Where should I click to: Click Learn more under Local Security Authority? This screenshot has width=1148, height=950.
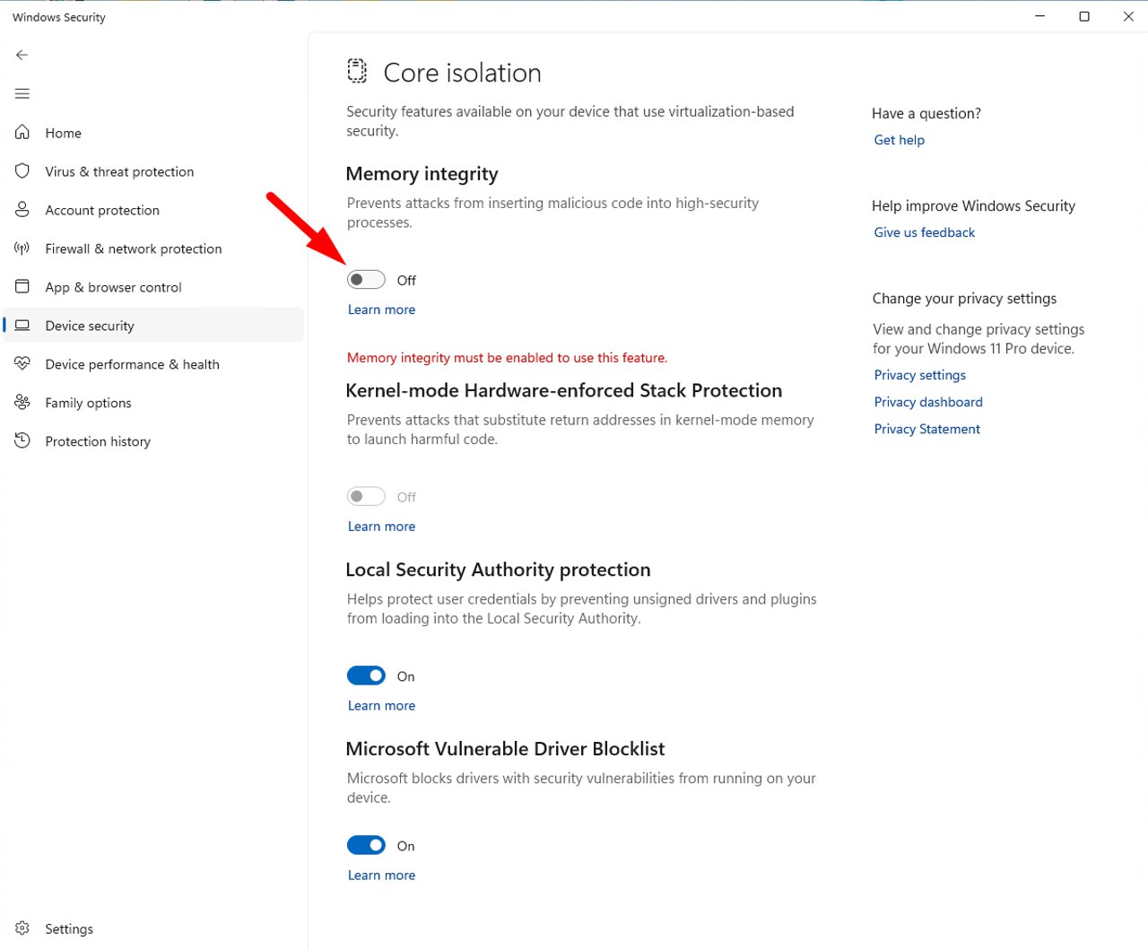[x=381, y=706]
